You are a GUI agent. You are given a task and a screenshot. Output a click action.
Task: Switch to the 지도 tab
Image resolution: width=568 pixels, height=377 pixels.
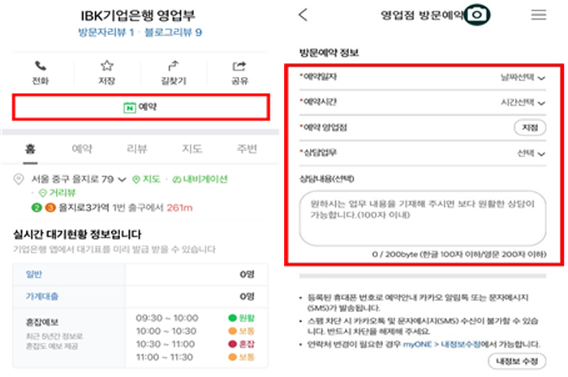[192, 148]
